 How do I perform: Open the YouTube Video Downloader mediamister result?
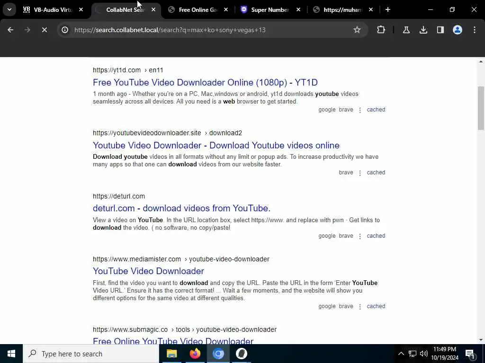coord(148,271)
